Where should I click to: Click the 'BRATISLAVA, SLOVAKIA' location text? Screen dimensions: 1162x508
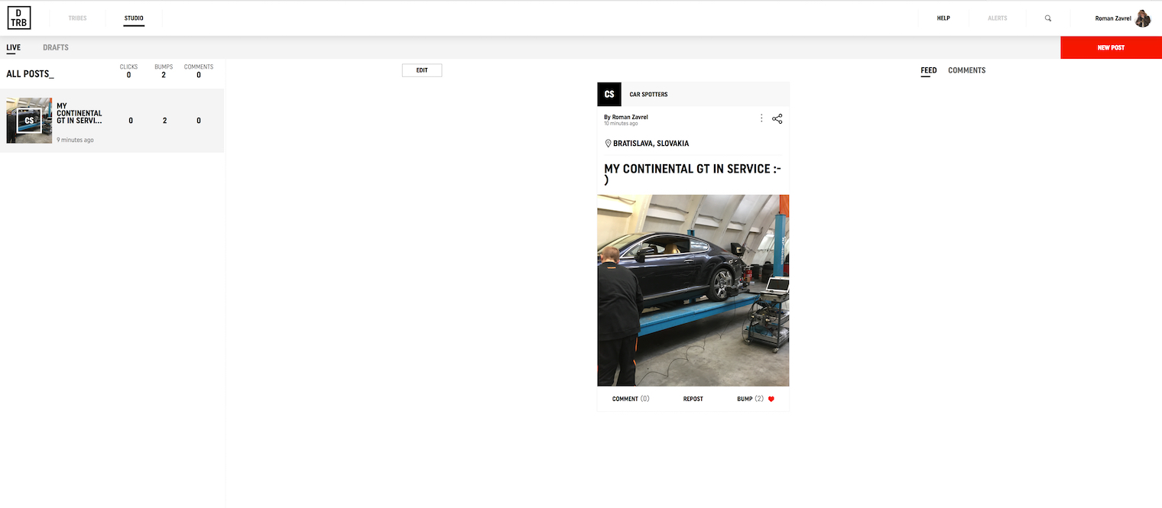pos(651,144)
